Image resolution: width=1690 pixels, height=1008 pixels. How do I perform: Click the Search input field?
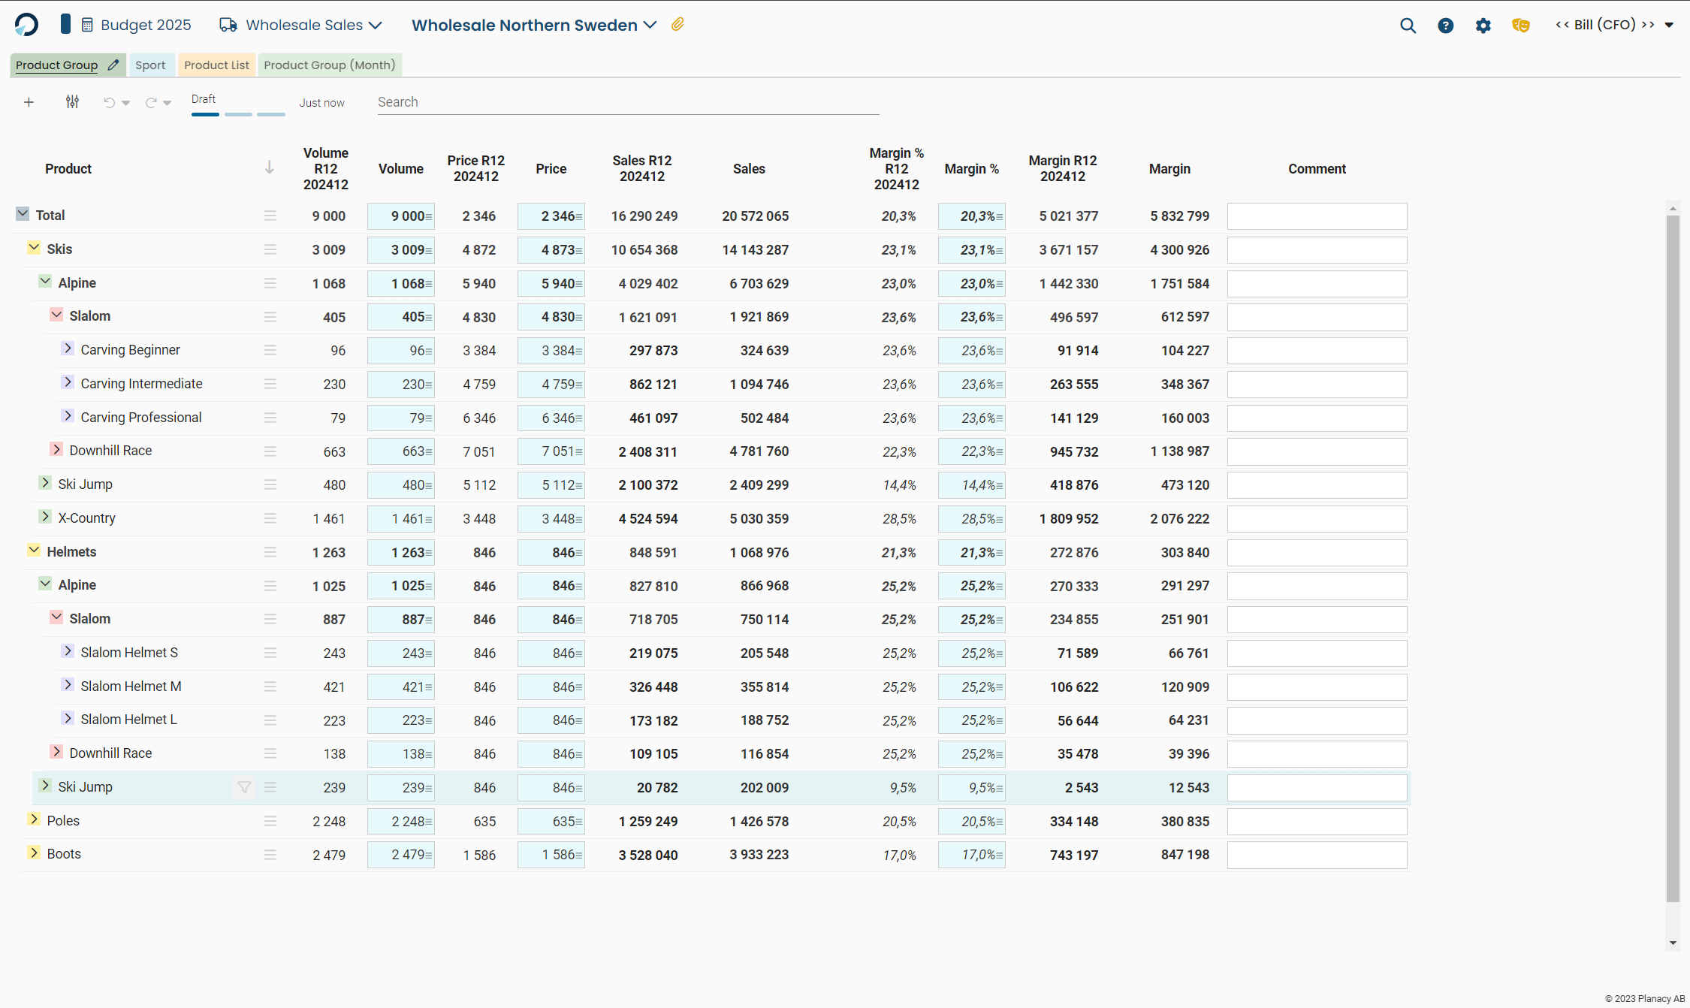click(x=627, y=102)
